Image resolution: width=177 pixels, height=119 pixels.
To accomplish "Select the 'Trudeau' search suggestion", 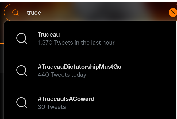I will (90, 39).
